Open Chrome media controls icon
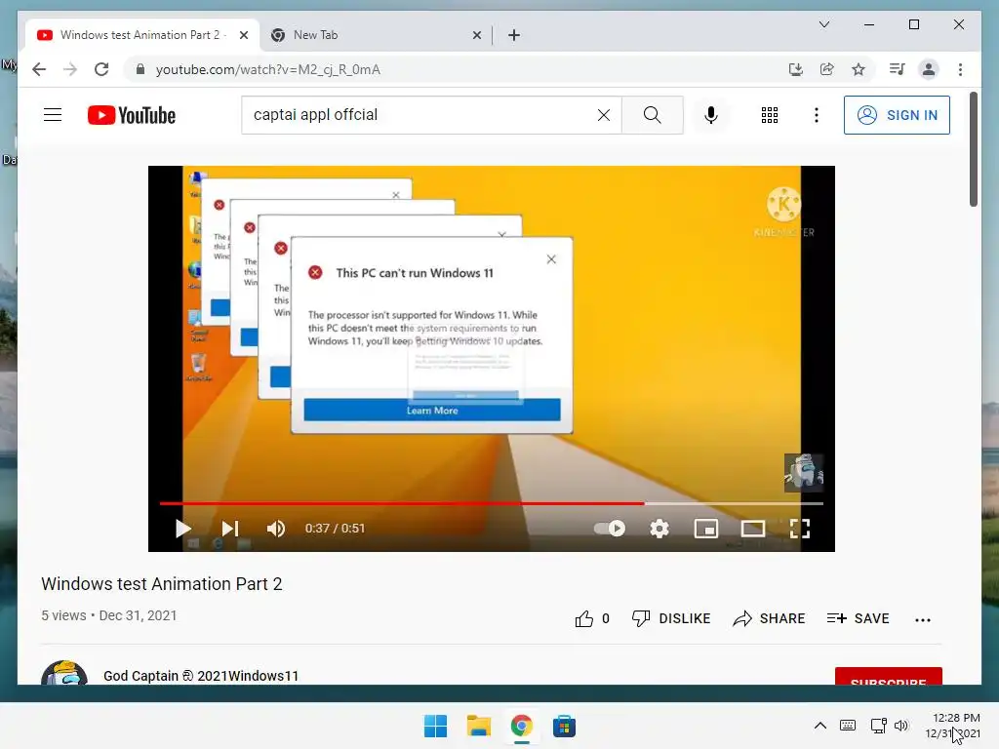 coord(898,69)
